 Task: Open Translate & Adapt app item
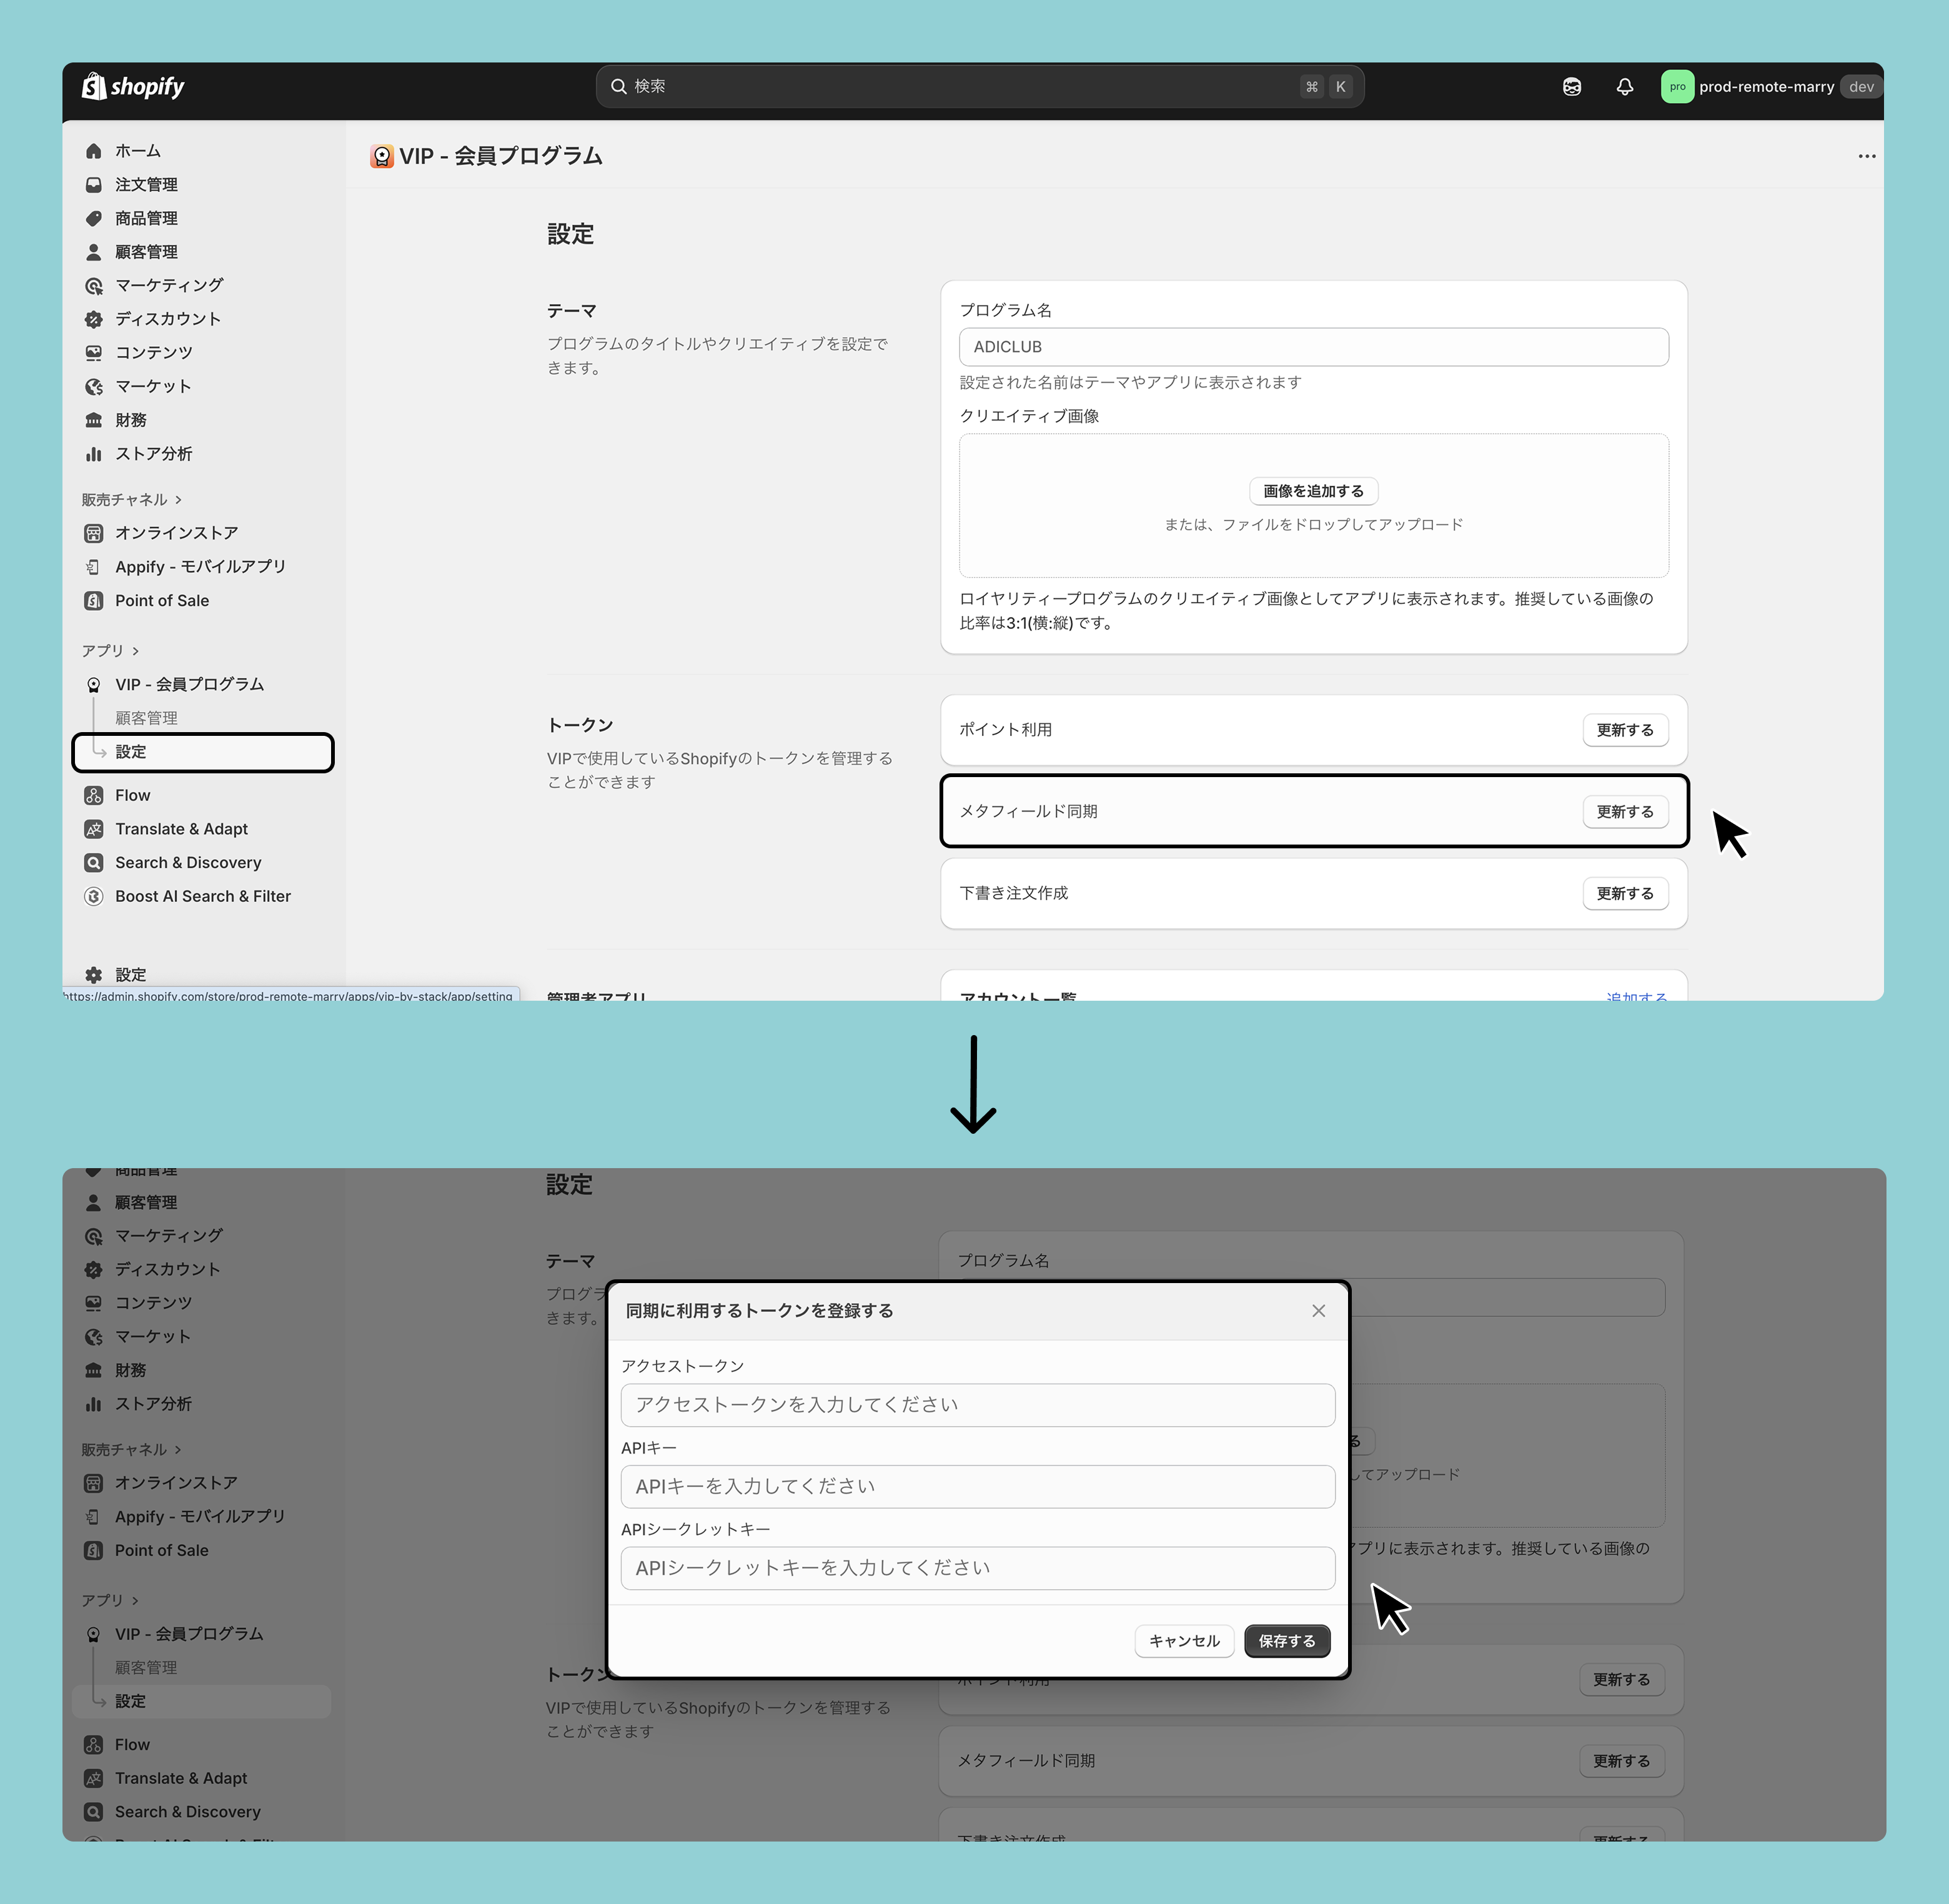181,829
